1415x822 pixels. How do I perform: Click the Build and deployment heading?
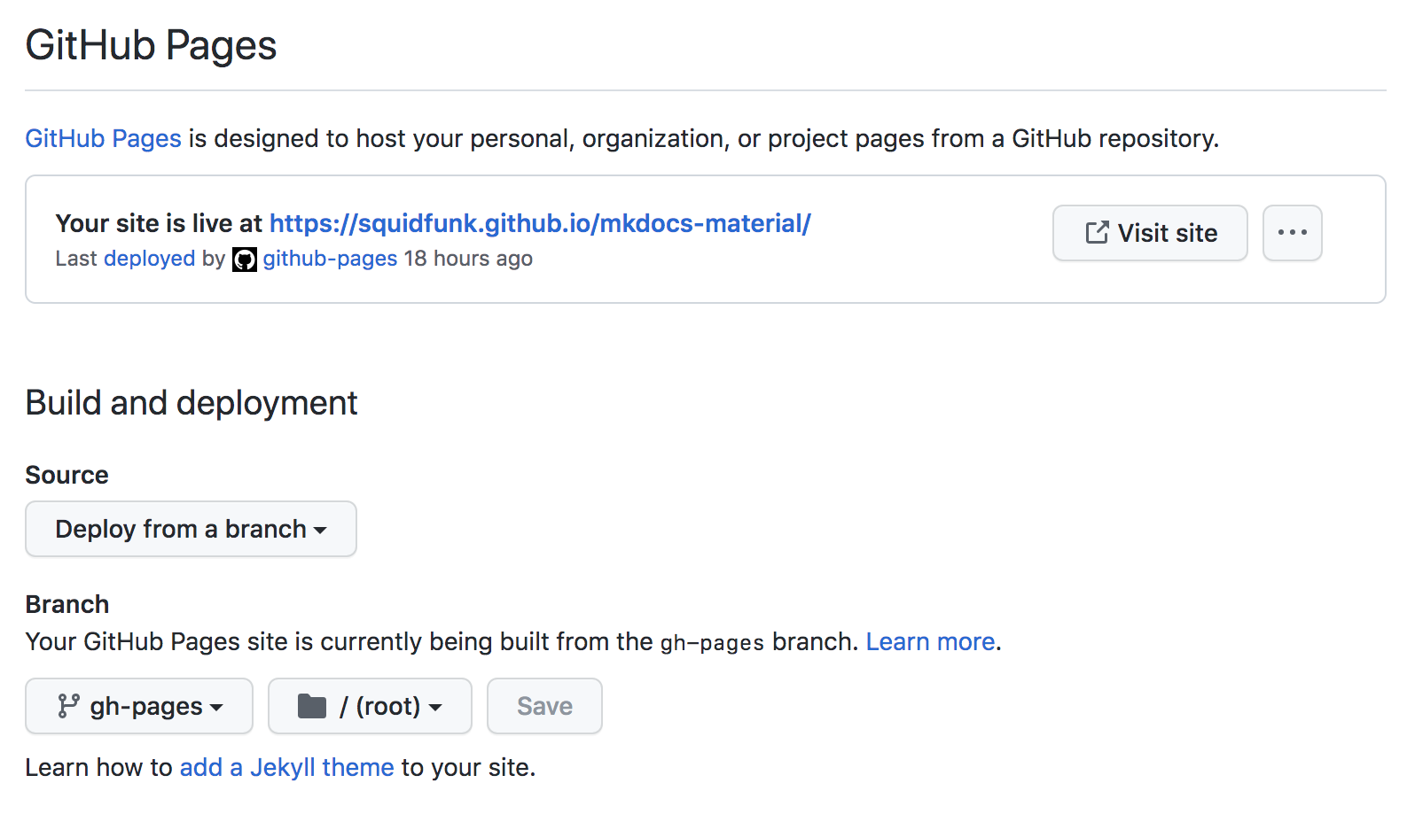tap(192, 403)
